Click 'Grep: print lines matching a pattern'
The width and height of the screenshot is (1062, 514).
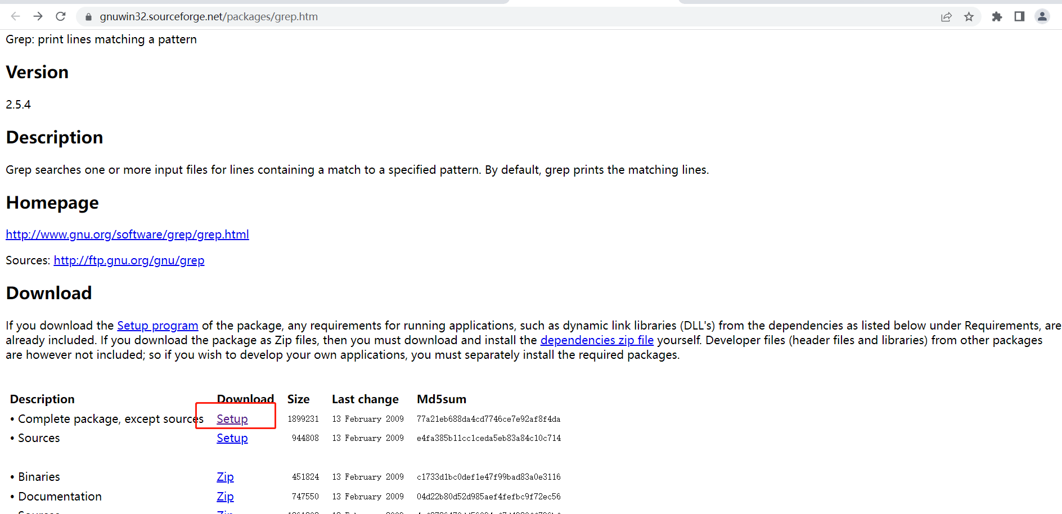pos(101,39)
